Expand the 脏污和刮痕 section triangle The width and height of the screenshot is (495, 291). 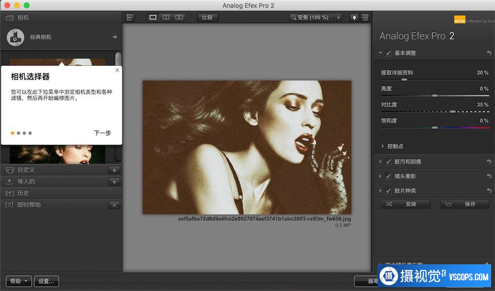coord(381,162)
